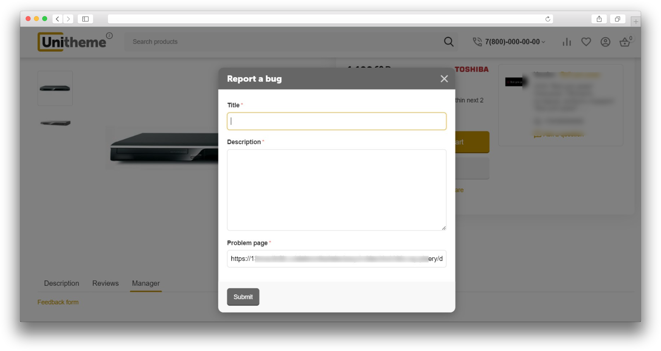The image size is (661, 351).
Task: Open the product comparison bar-chart icon
Action: pos(567,42)
